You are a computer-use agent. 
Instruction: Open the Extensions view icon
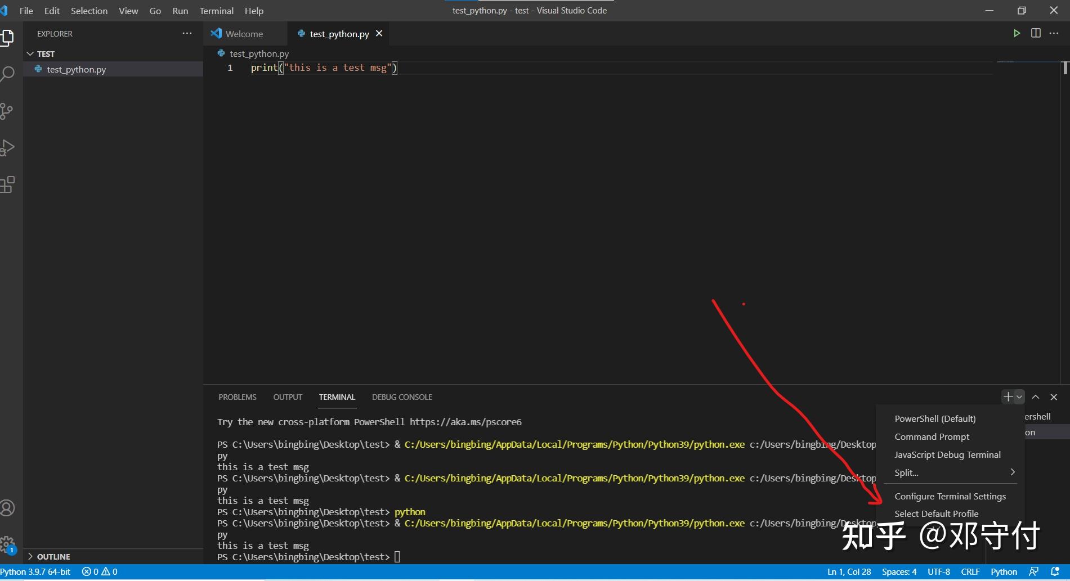click(7, 184)
